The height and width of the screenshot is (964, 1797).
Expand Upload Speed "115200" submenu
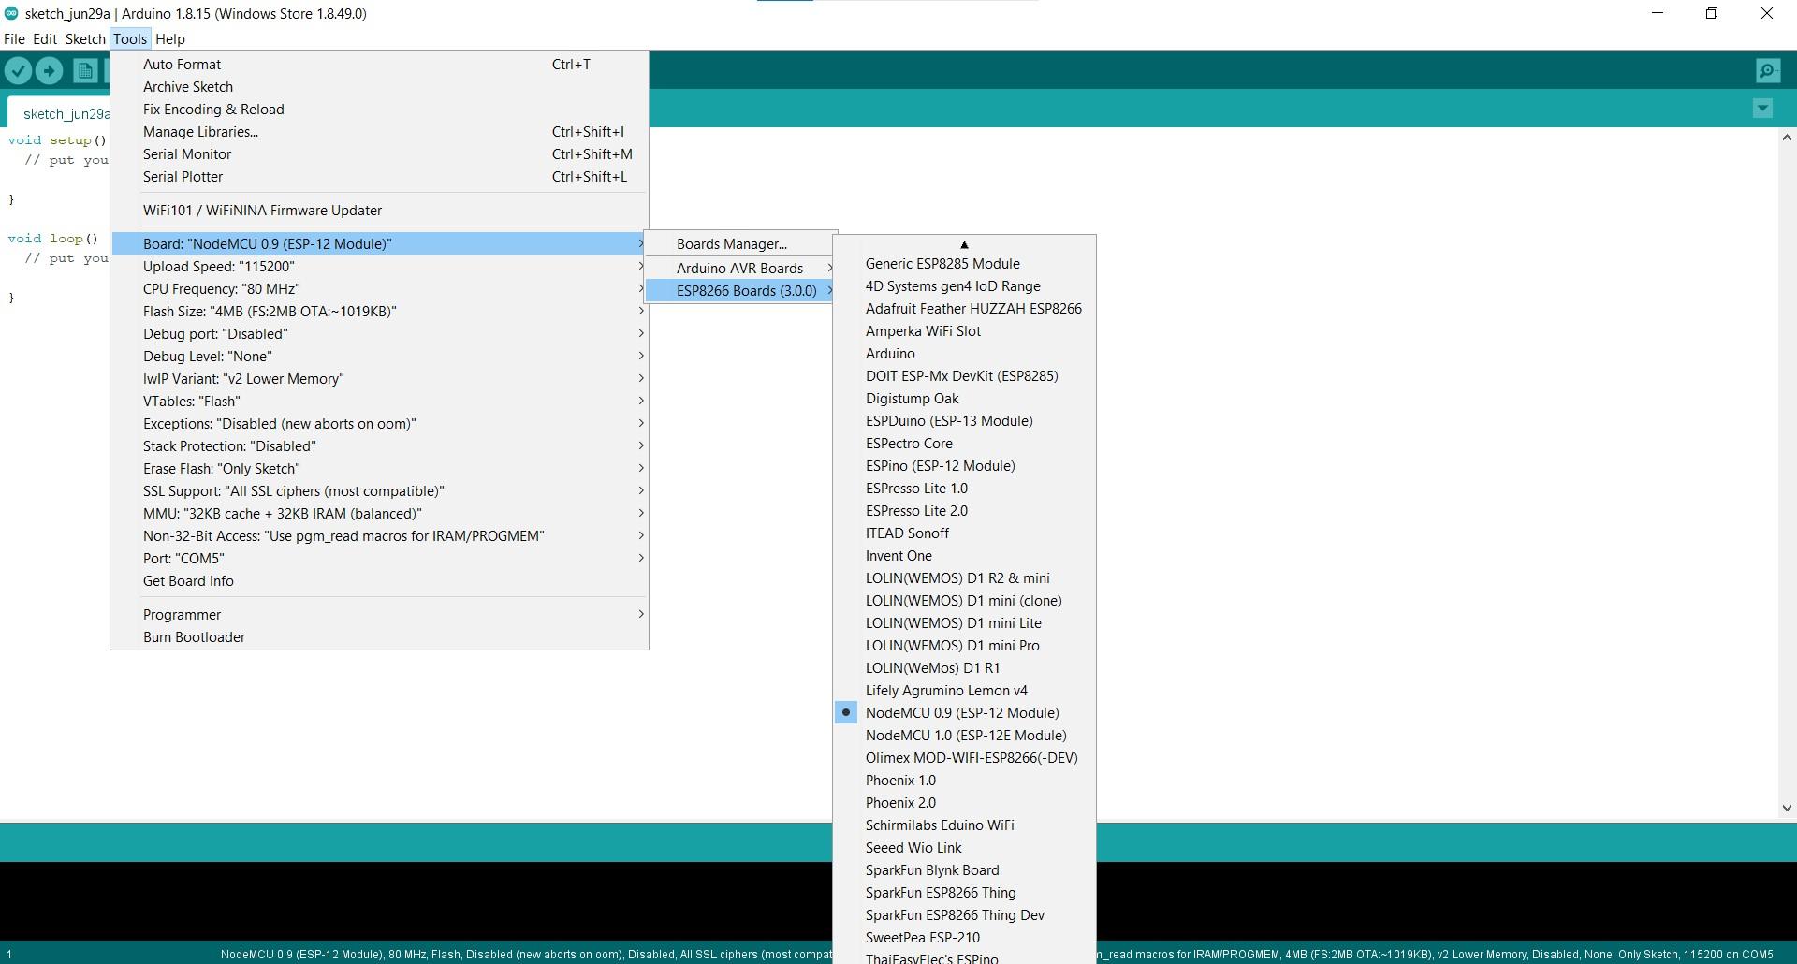click(x=379, y=267)
